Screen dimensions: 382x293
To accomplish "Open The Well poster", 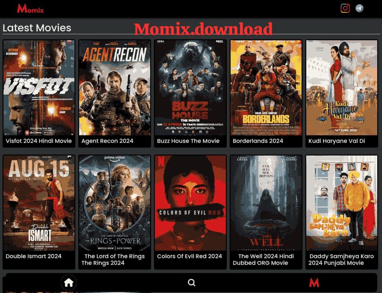I will tap(266, 203).
